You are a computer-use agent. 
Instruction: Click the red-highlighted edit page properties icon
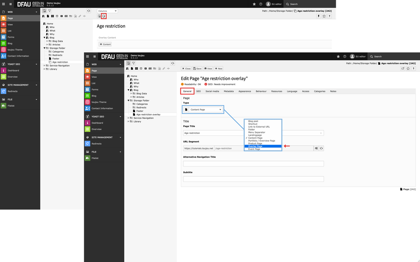click(x=104, y=16)
